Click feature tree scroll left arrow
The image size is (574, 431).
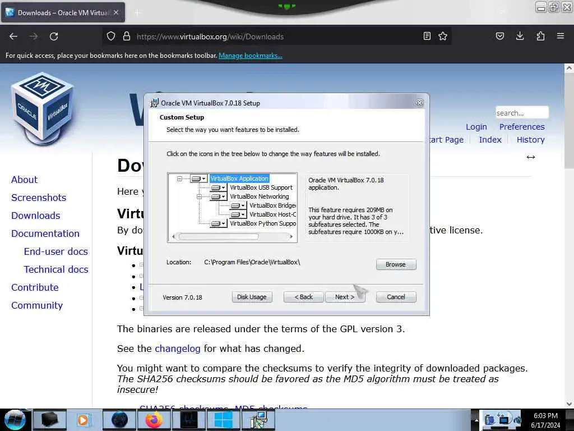tap(174, 237)
